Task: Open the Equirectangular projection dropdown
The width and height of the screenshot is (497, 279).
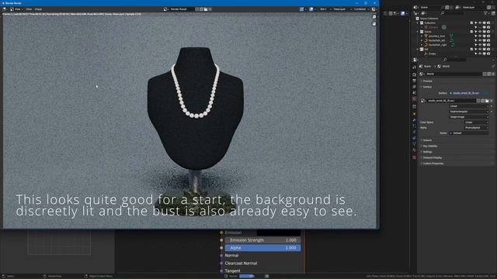Action: tap(469, 112)
